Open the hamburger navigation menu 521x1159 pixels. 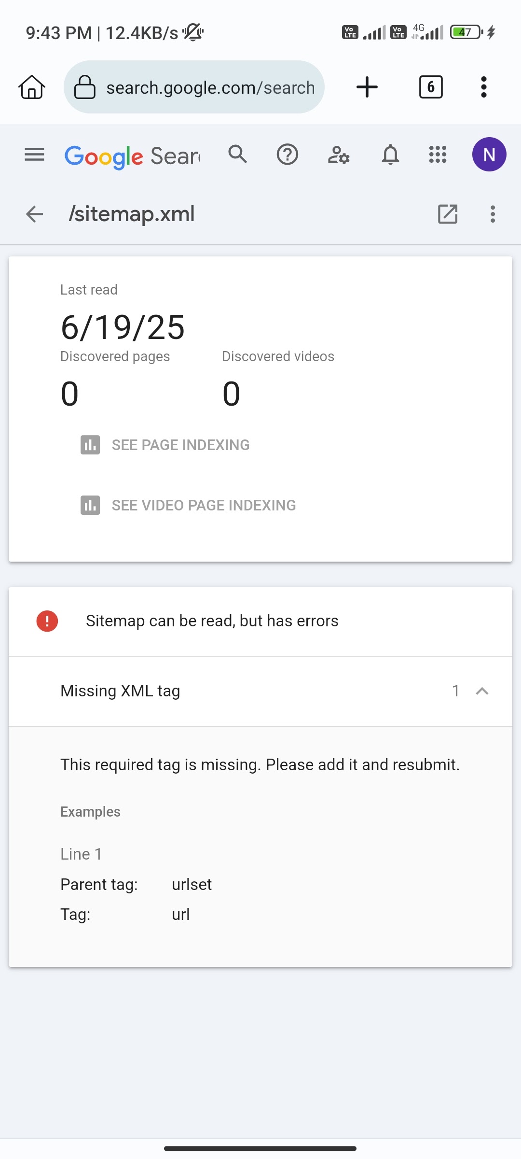[x=34, y=155]
